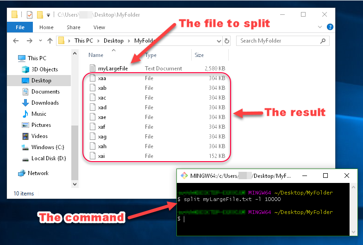
Task: Click the 'Text Document' type cell
Action: click(163, 69)
